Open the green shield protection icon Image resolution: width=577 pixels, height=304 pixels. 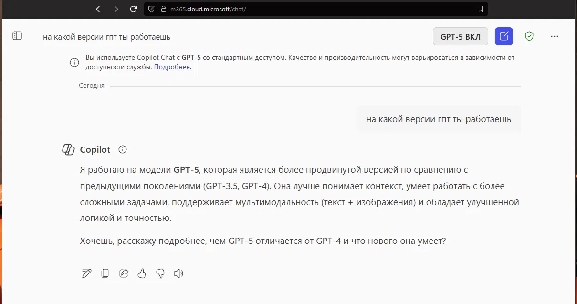[x=529, y=36]
